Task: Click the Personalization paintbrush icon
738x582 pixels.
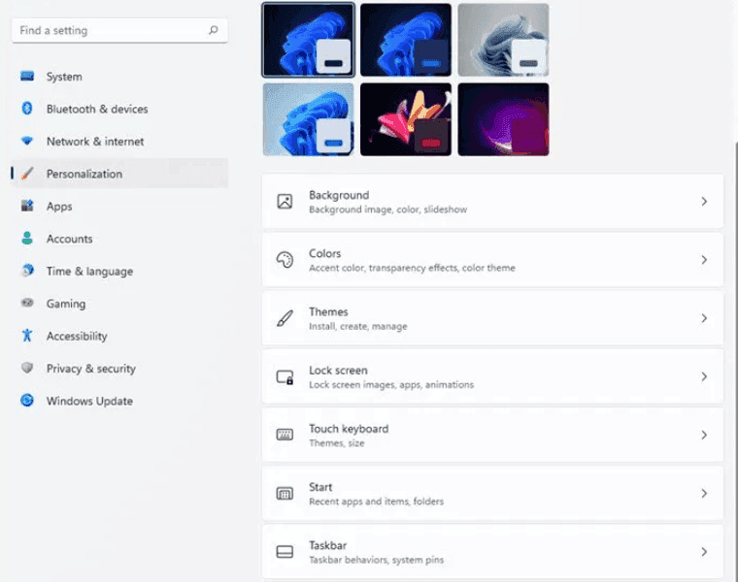Action: pos(27,174)
